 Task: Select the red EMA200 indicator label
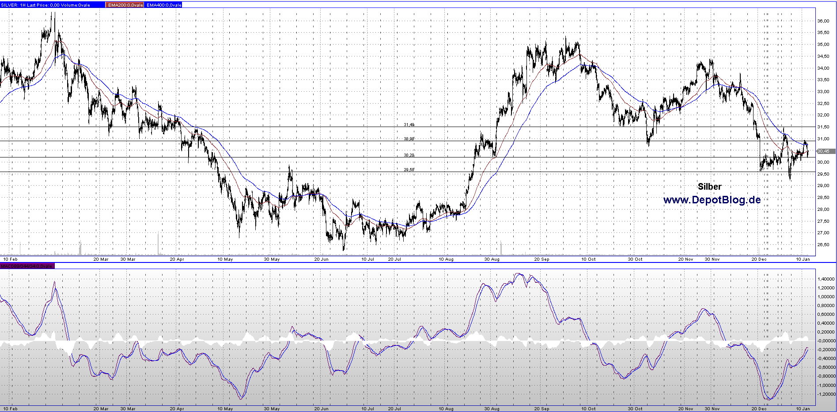pos(125,5)
